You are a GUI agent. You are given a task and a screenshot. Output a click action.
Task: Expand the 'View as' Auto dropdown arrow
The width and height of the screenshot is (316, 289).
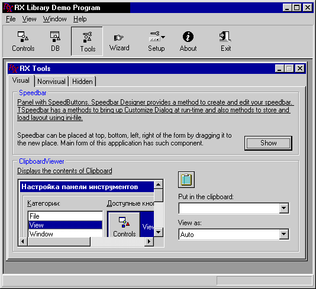284,234
